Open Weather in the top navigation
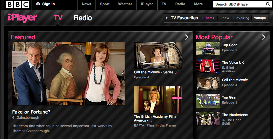273x139 pixels. [125, 4]
